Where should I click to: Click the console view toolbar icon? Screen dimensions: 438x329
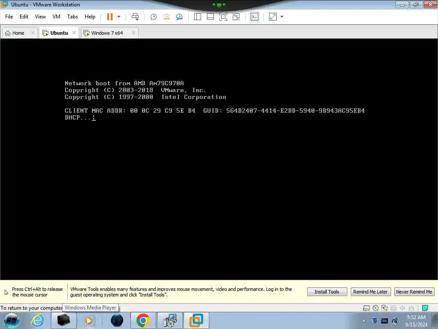[x=254, y=17]
